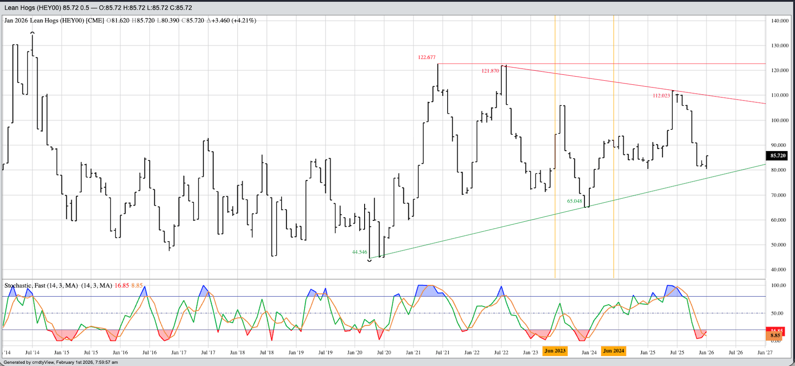Select the red 16.85 stochastic value tag
This screenshot has height=366, width=795.
coord(775,331)
